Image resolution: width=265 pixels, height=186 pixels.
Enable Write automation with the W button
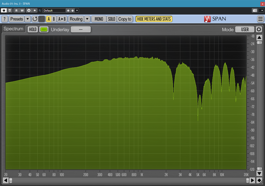click(22, 11)
